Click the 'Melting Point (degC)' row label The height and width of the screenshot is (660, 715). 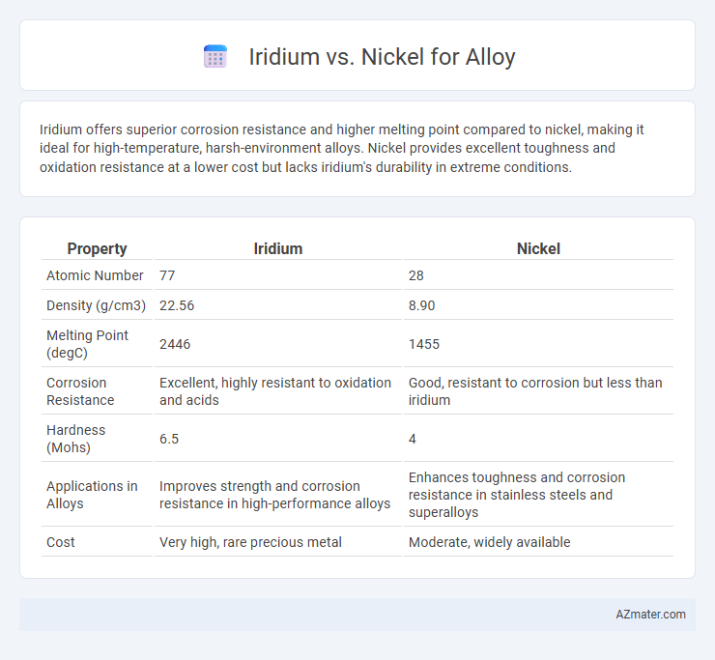click(x=88, y=344)
